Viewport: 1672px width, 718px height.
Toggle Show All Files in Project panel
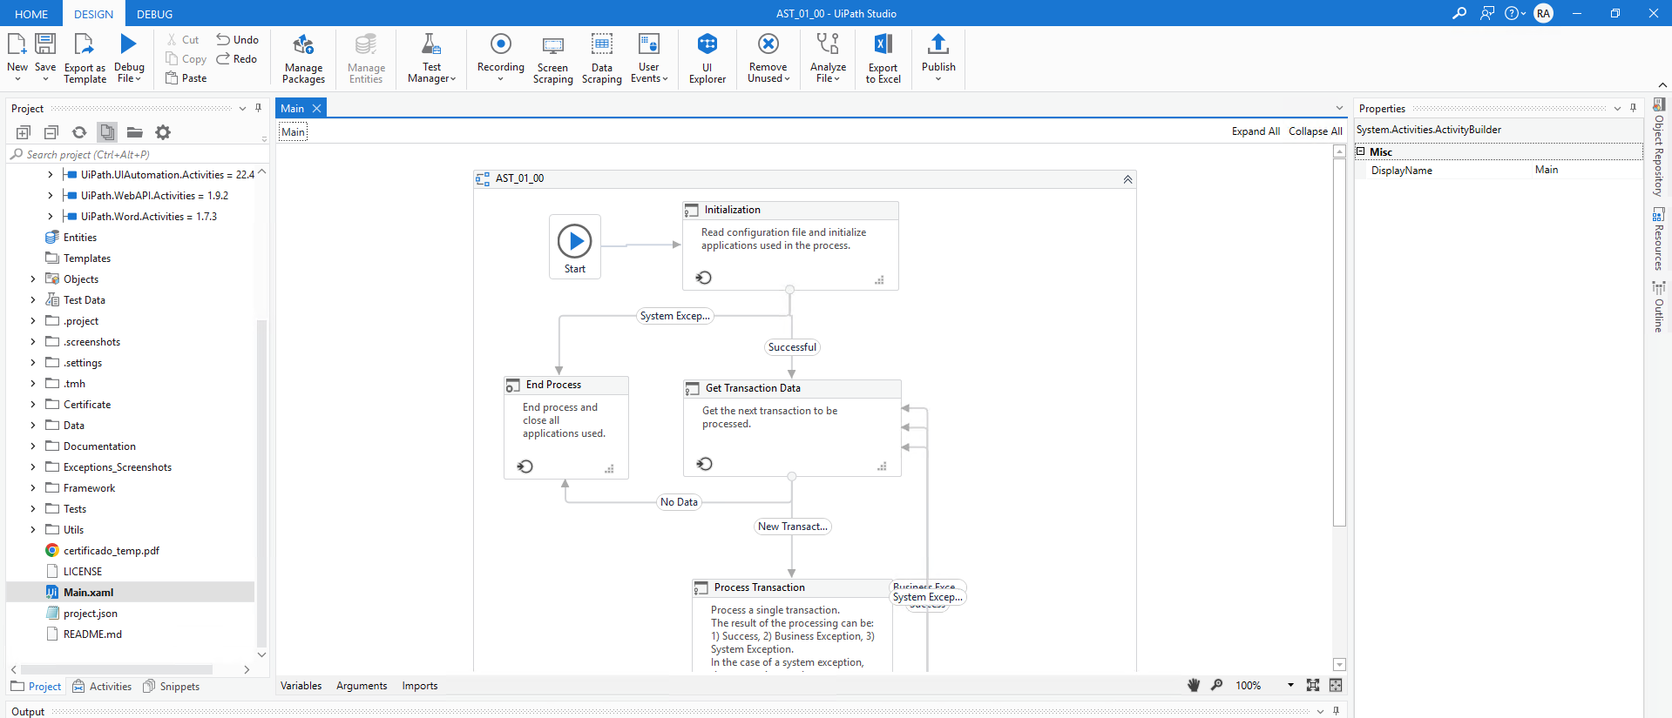pos(107,132)
